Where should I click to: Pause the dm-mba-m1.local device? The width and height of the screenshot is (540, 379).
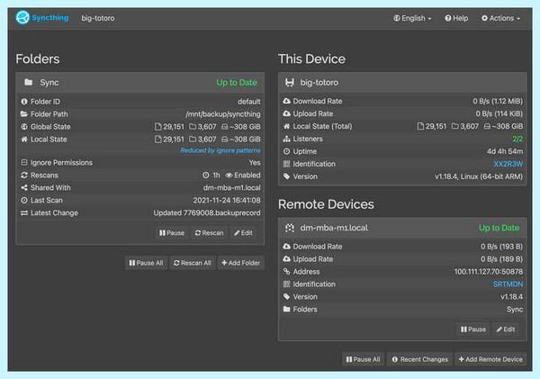[473, 329]
